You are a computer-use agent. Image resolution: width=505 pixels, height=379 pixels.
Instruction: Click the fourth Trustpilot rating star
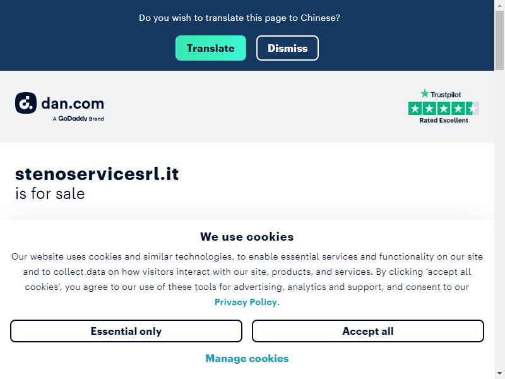coord(458,108)
